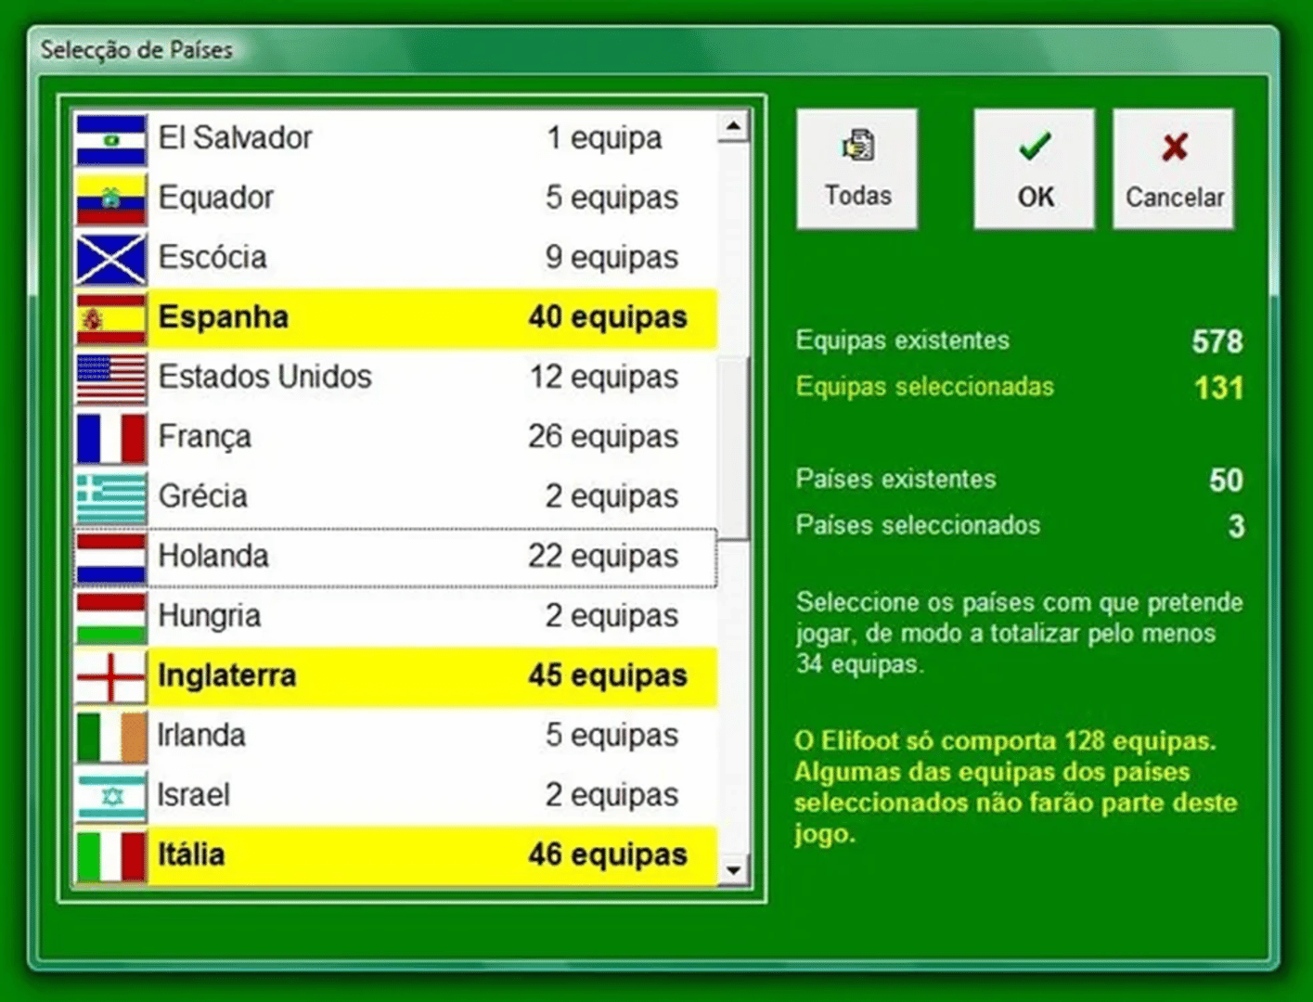
Task: Click the Cancelar button
Action: click(x=1174, y=169)
